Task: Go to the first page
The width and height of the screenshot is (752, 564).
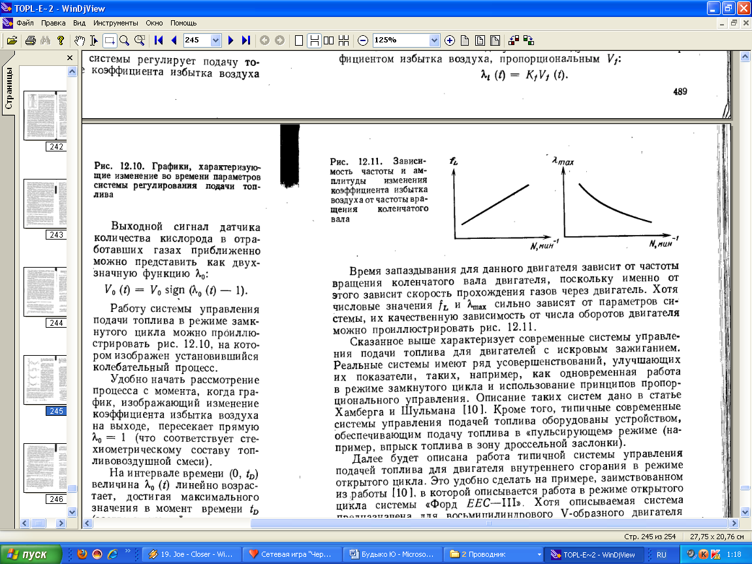Action: (159, 40)
